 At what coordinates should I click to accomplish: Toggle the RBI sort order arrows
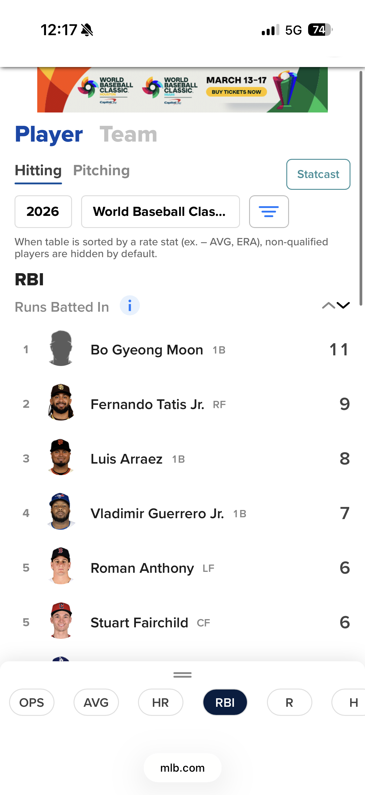336,306
